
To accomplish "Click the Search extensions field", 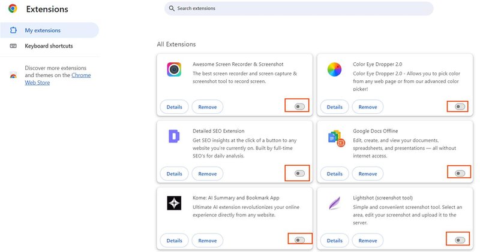I will 299,8.
